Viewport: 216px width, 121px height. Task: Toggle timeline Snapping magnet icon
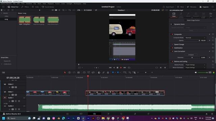coord(99,73)
